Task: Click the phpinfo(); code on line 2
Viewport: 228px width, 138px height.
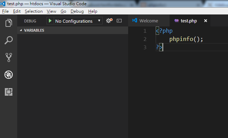Action: pos(186,39)
